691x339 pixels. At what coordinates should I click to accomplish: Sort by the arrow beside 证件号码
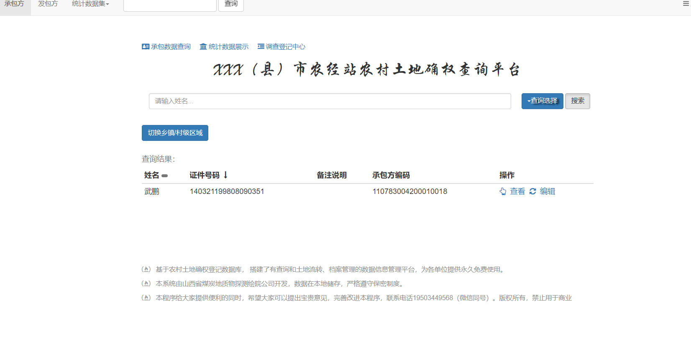tap(225, 175)
